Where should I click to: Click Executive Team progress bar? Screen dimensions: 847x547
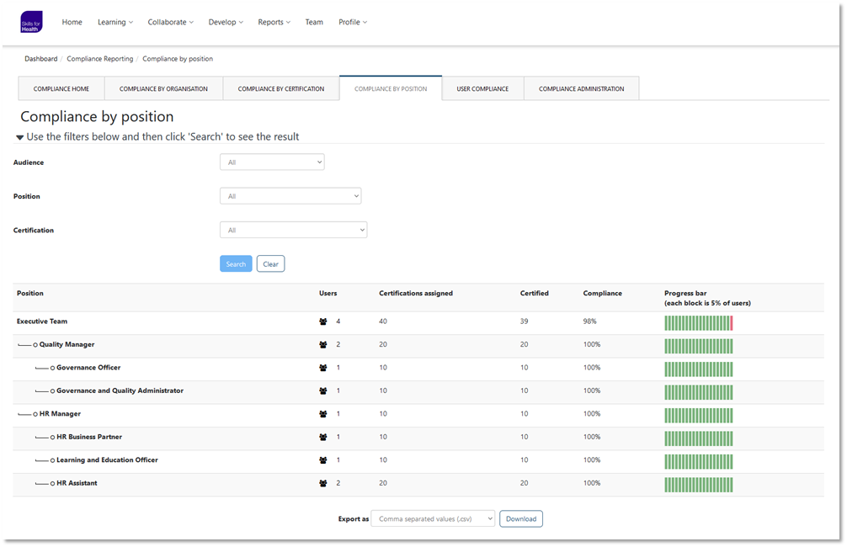coord(699,323)
